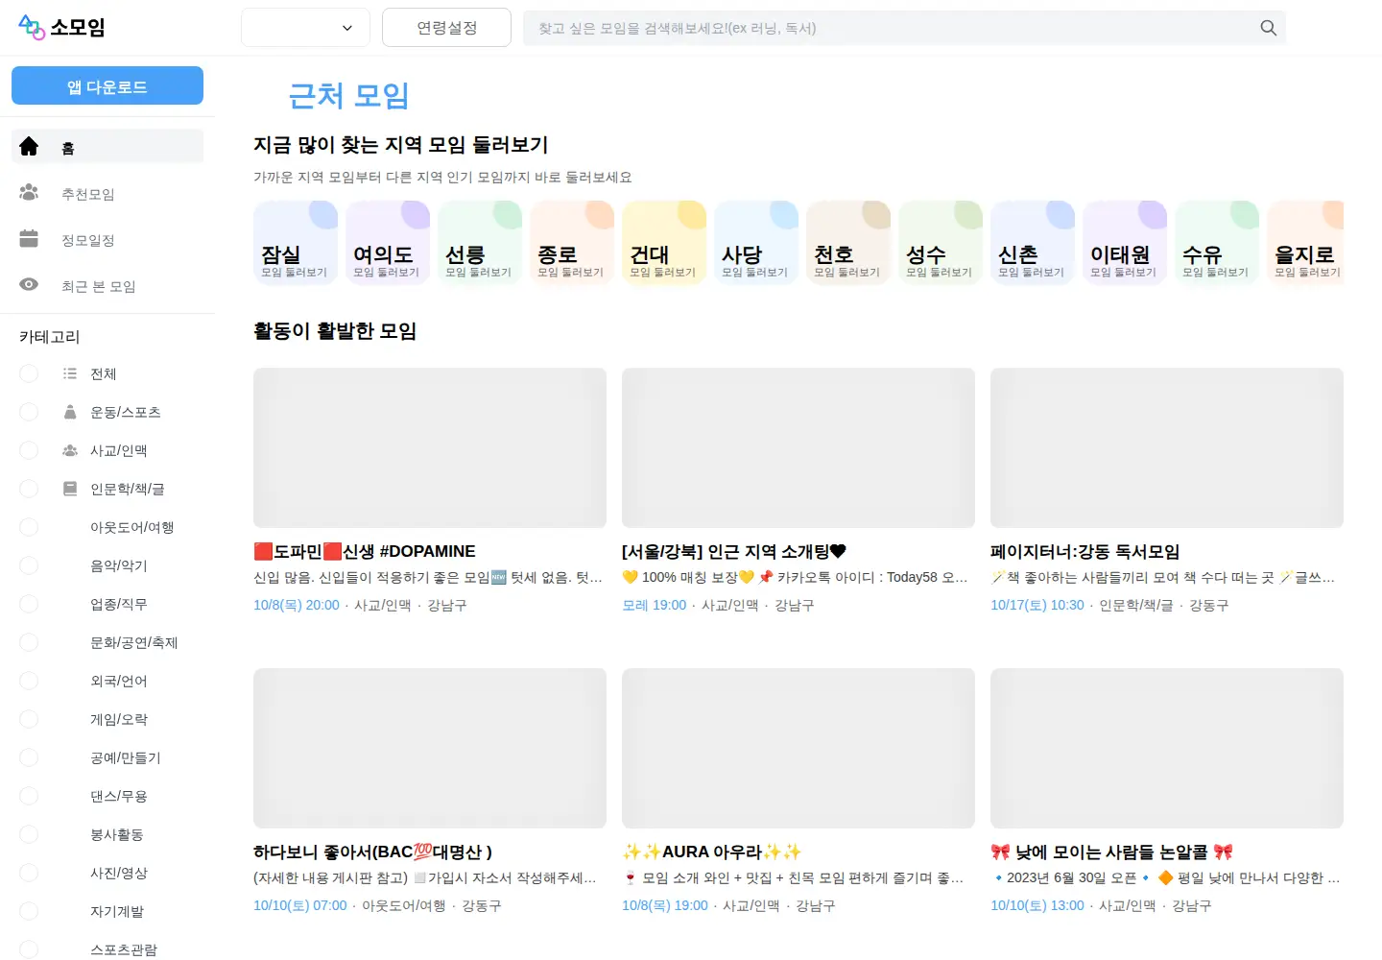1382x960 pixels.
Task: Click the home icon in sidebar
Action: click(x=29, y=147)
